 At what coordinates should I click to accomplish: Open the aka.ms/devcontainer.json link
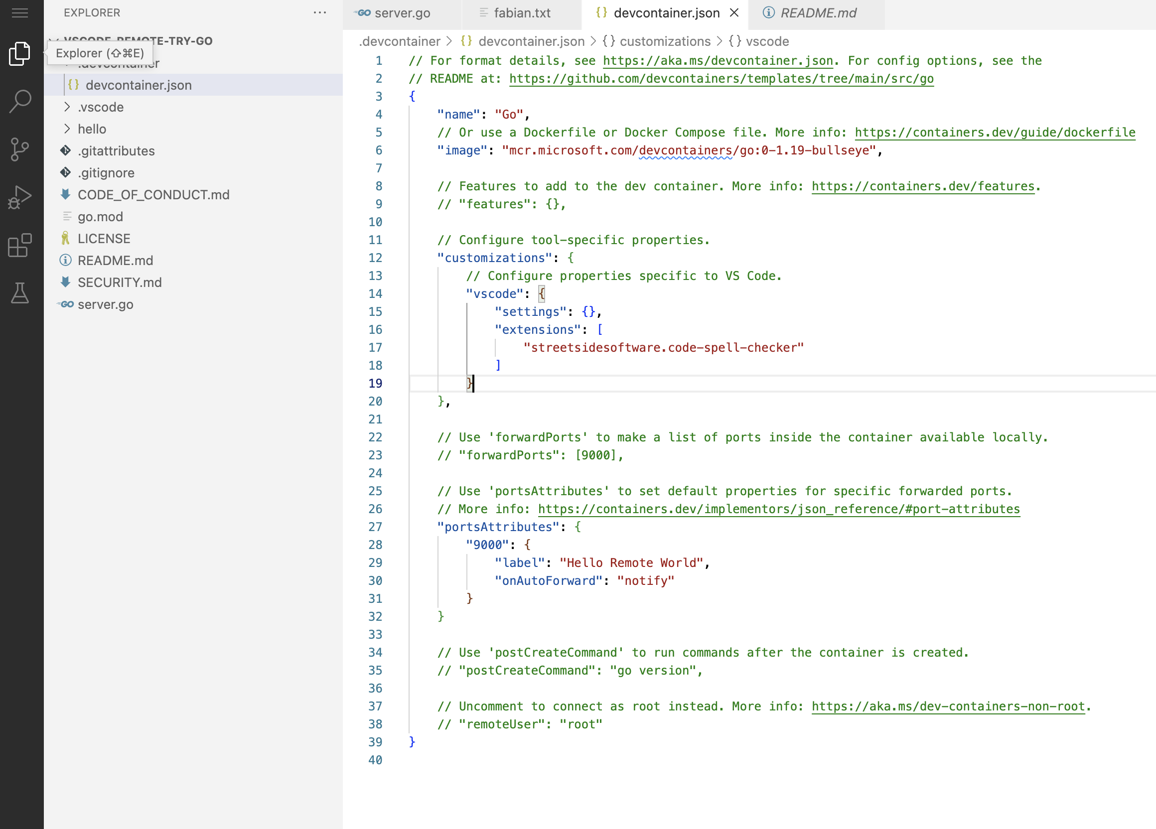[x=718, y=61]
